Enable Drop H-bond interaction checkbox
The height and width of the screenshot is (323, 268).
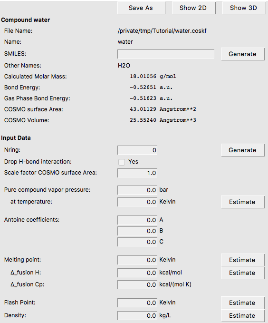coord(122,162)
